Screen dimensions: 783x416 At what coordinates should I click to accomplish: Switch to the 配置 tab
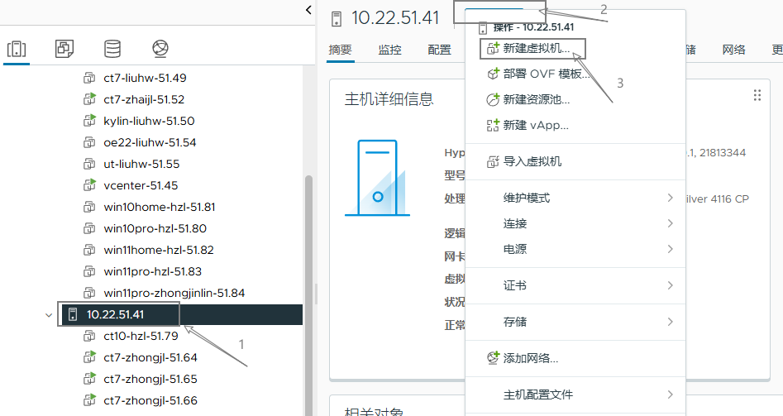pos(439,50)
